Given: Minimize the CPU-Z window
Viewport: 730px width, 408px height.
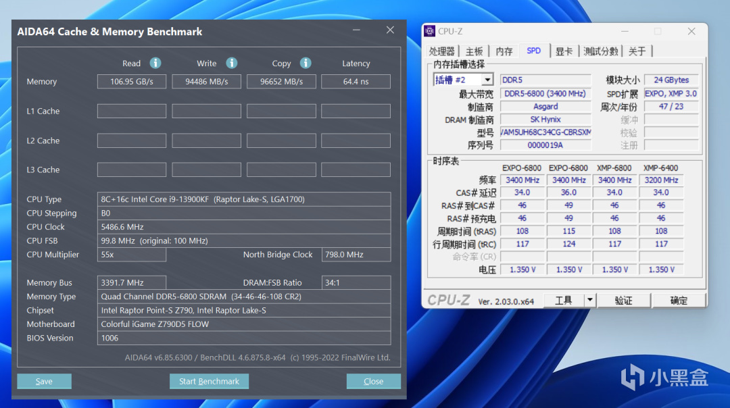Looking at the screenshot, I should pyautogui.click(x=625, y=31).
